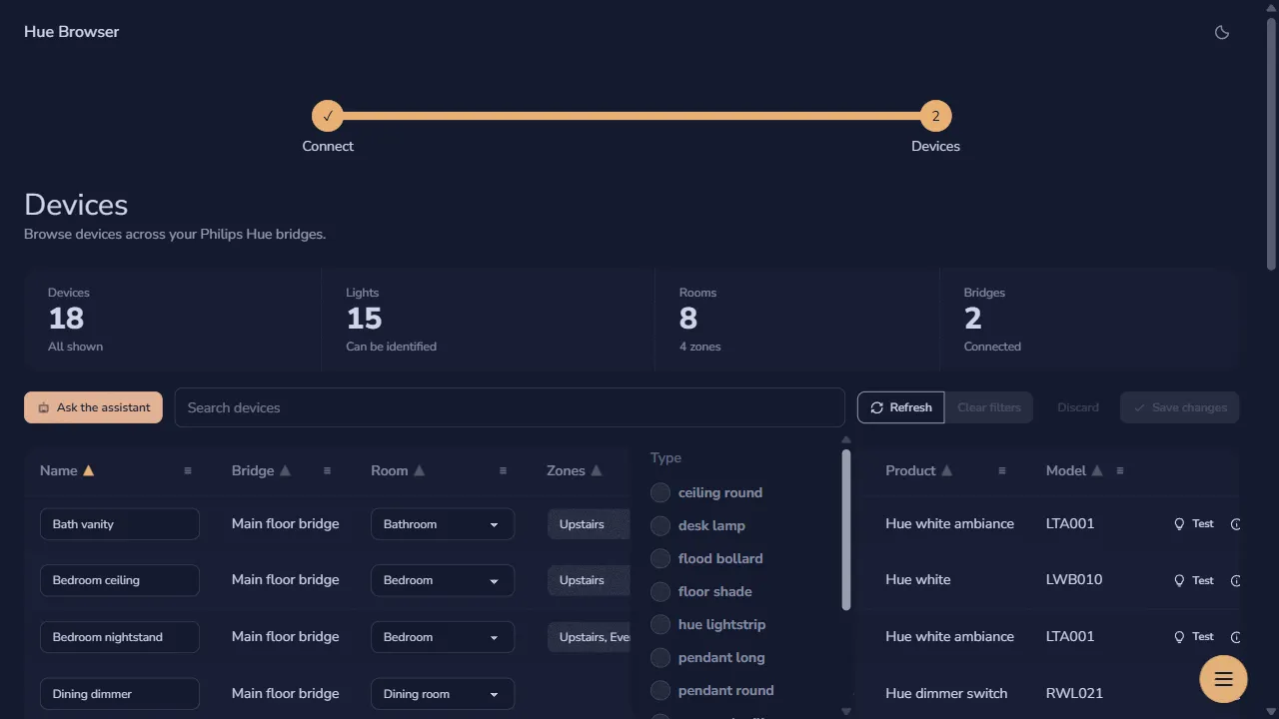
Task: Open the Name column filter menu icon
Action: (x=187, y=471)
